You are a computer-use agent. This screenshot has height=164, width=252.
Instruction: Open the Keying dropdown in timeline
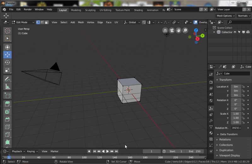(x=32, y=151)
